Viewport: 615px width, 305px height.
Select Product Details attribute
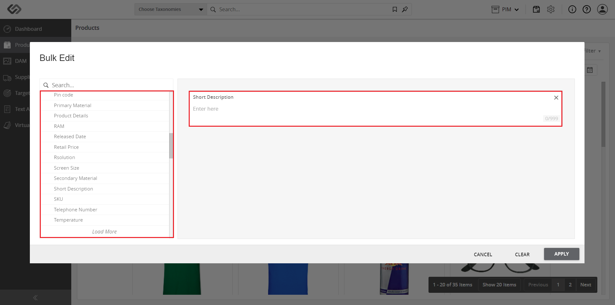[105, 116]
